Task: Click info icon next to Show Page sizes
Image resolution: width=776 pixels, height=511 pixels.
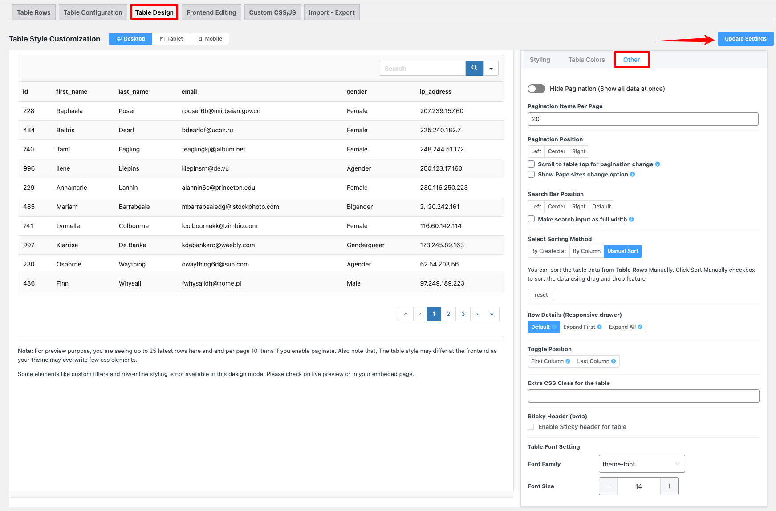Action: (632, 175)
